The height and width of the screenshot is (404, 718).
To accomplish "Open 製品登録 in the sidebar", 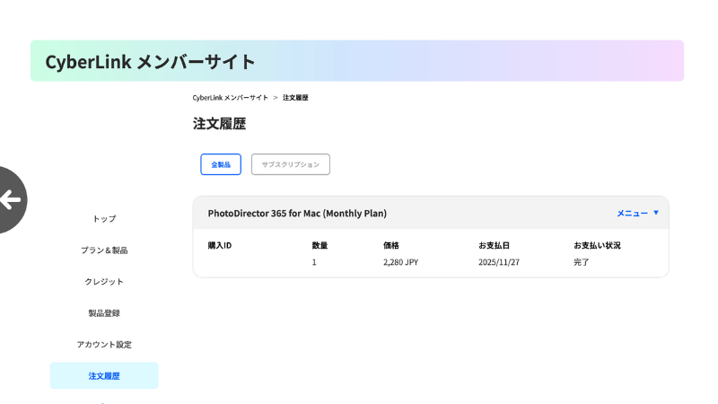I will pyautogui.click(x=104, y=312).
